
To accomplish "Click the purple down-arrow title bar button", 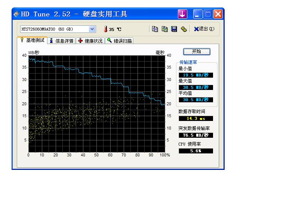I will 182,14.
